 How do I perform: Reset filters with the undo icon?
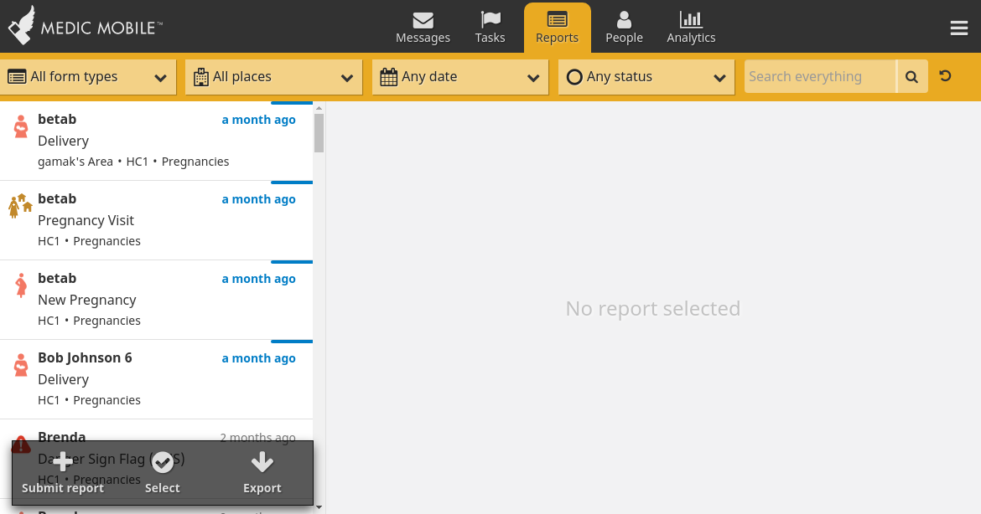(x=945, y=76)
